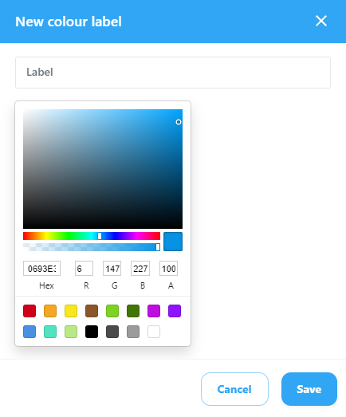Image resolution: width=346 pixels, height=417 pixels.
Task: Focus the A alpha value input
Action: [168, 269]
